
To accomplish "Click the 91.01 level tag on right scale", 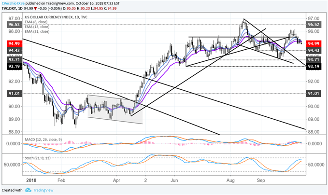I will [314, 94].
